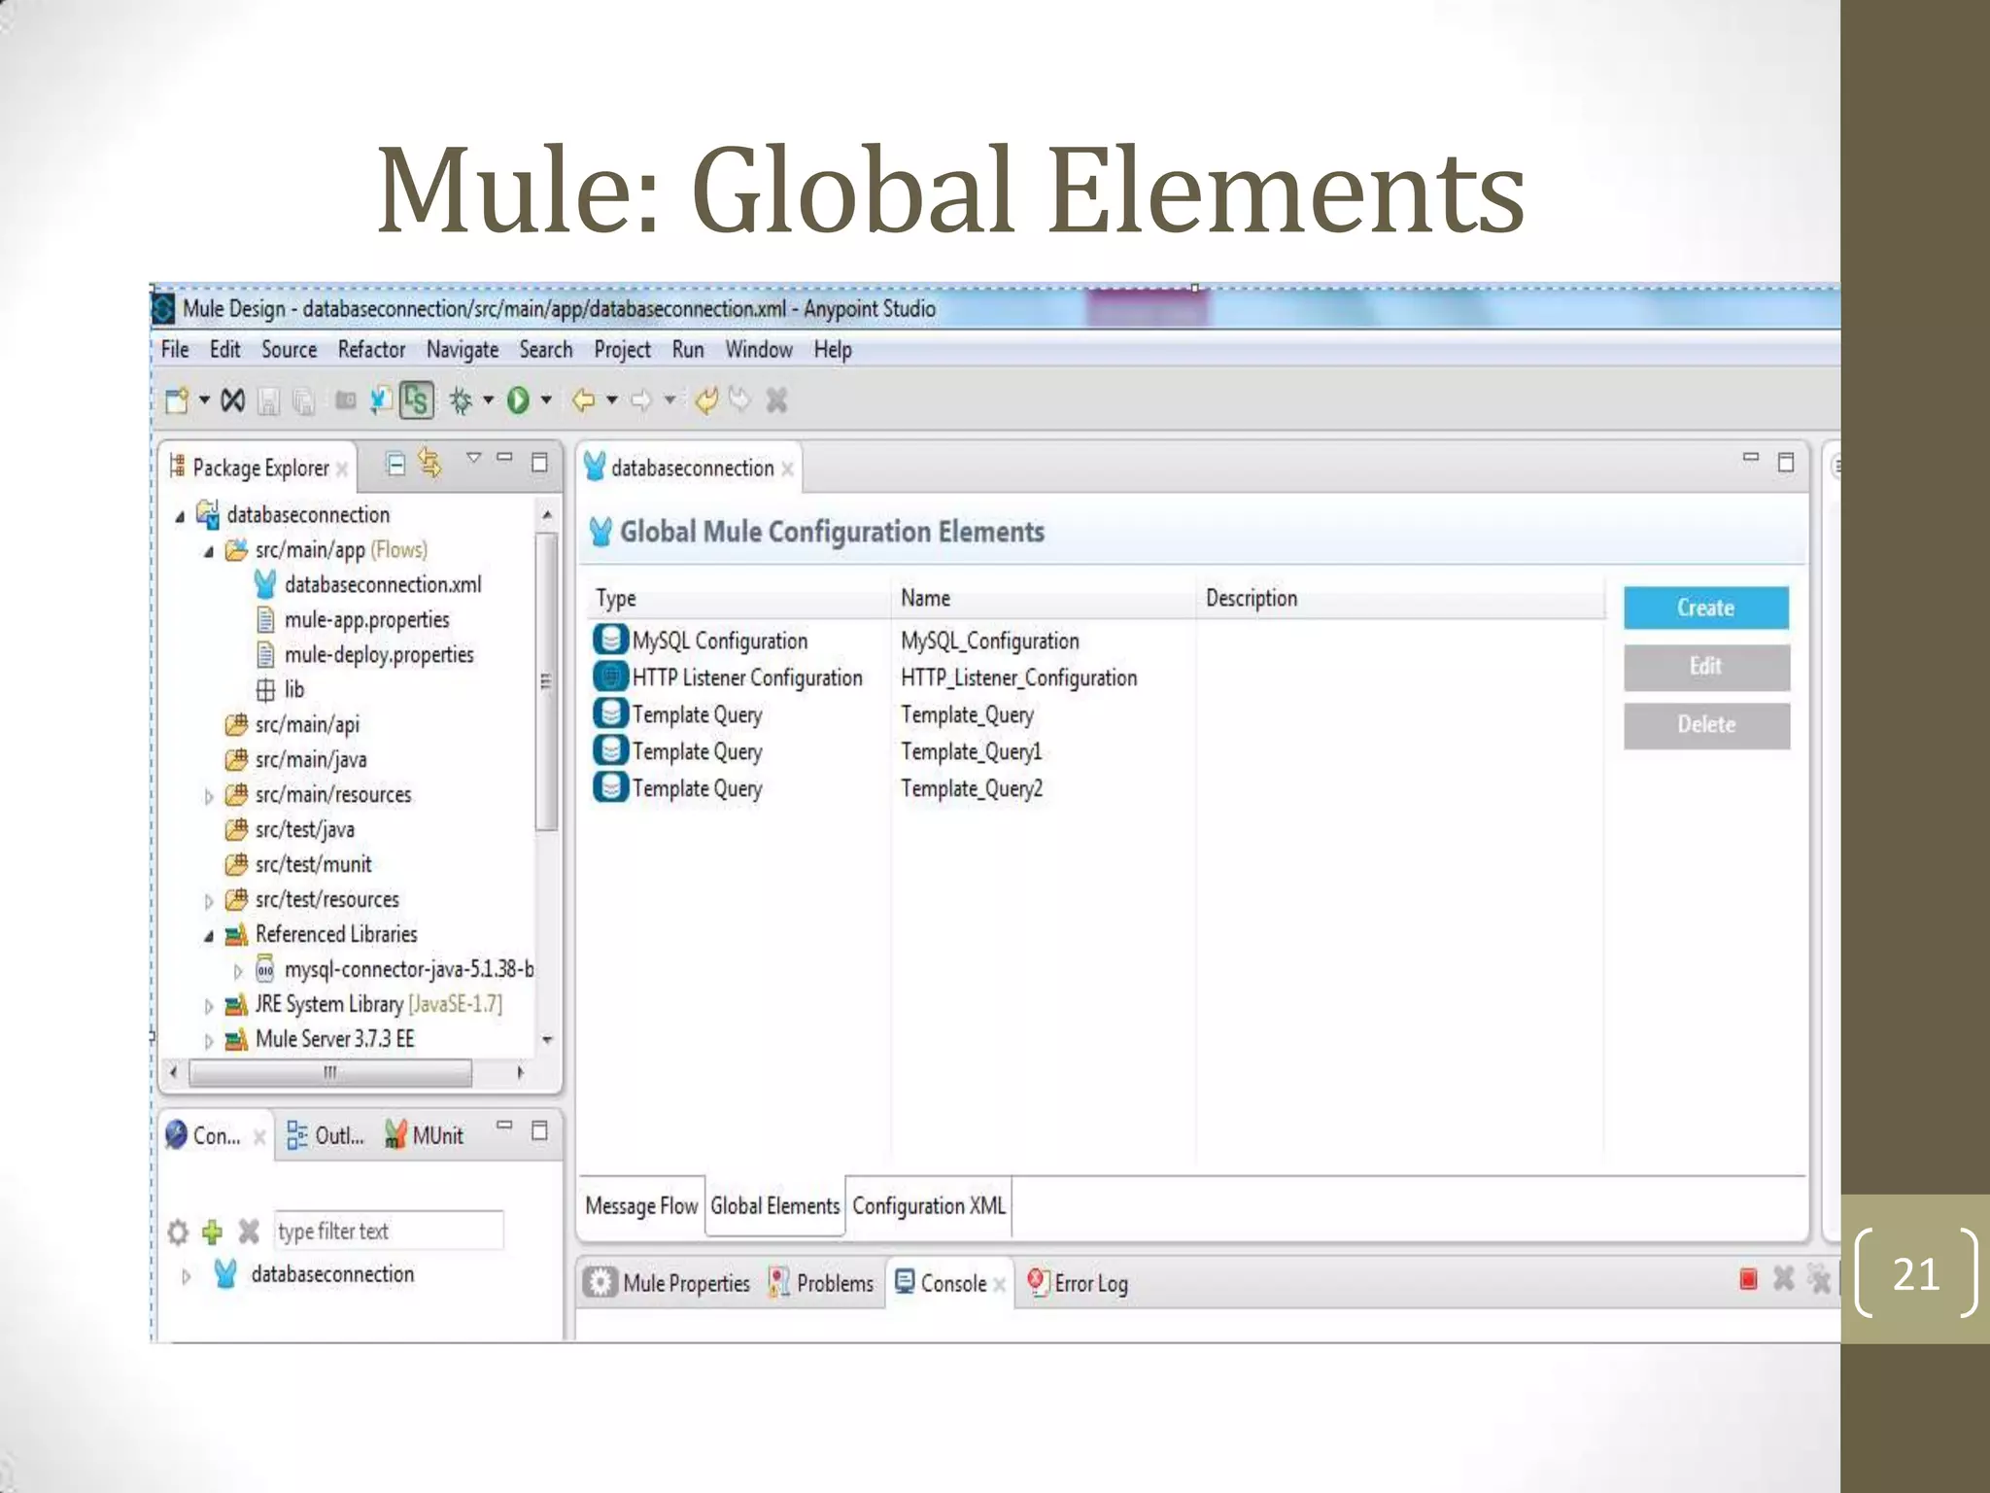Expand the src/main/resources folder
The height and width of the screenshot is (1493, 1990).
click(208, 796)
